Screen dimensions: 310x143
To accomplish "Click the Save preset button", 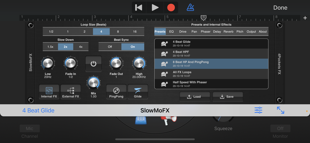I will (x=228, y=96).
